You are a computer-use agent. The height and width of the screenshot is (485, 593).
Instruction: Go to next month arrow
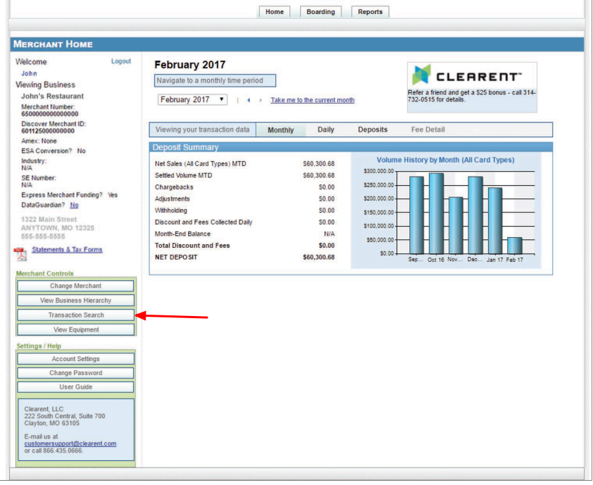tap(260, 100)
